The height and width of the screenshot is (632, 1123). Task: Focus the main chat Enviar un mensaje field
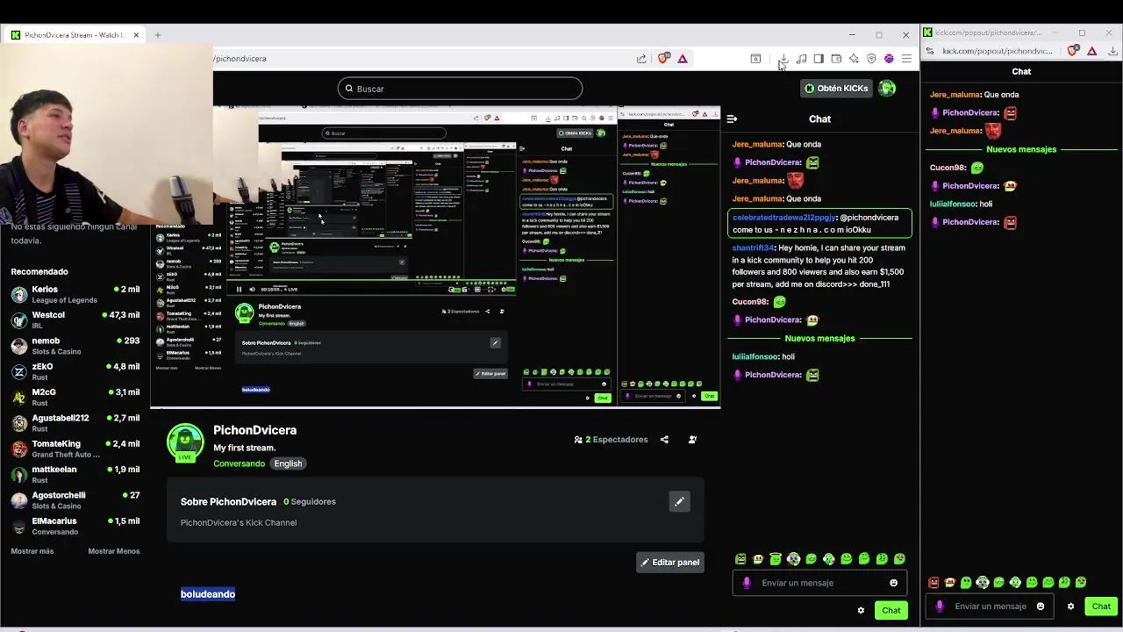coord(820,583)
